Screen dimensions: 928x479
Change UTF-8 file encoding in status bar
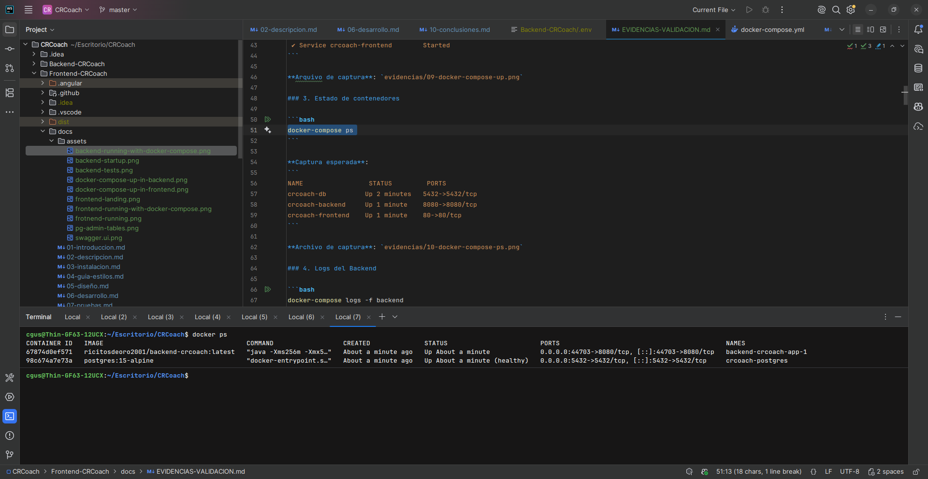coord(850,472)
